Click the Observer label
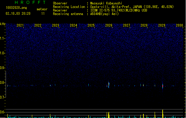The width and height of the screenshot is (186, 118). pyautogui.click(x=60, y=3)
